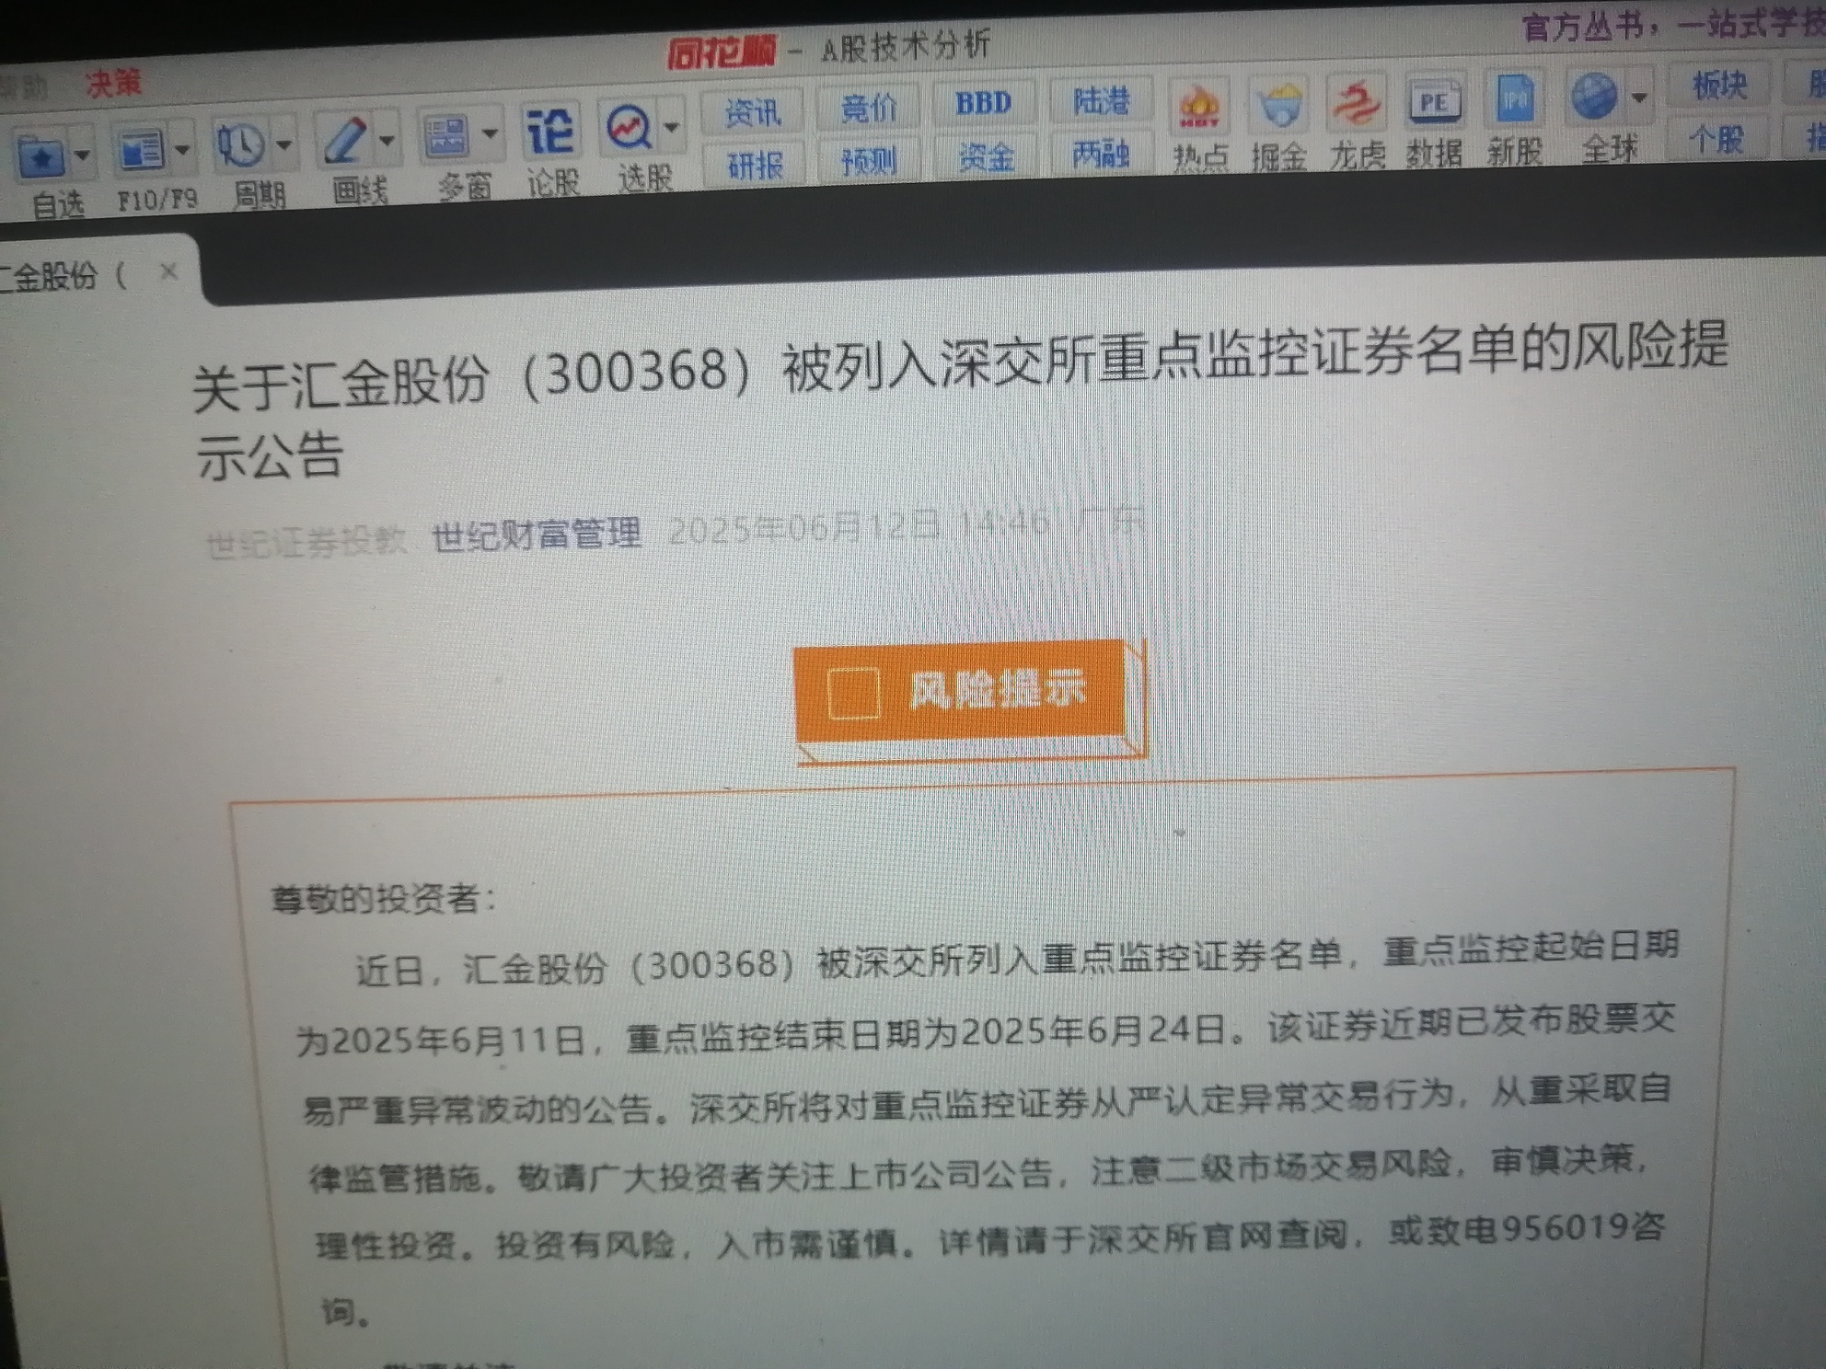The width and height of the screenshot is (1826, 1369).
Task: Click the 陆港 button
Action: click(x=1101, y=99)
